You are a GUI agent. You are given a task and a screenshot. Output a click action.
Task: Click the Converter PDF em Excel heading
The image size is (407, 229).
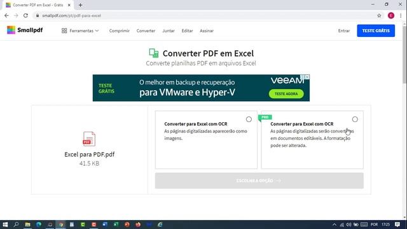coord(208,53)
